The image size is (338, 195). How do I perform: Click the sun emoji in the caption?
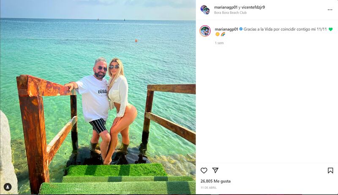218,34
